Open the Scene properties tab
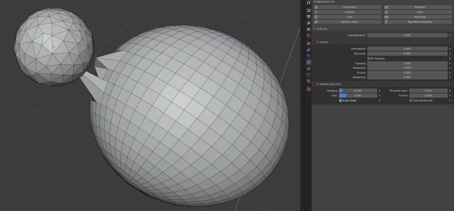This screenshot has height=211, width=454. pos(309,29)
